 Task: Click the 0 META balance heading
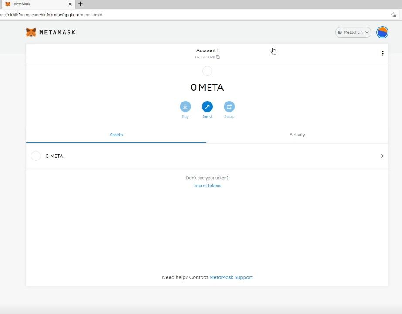pyautogui.click(x=207, y=88)
